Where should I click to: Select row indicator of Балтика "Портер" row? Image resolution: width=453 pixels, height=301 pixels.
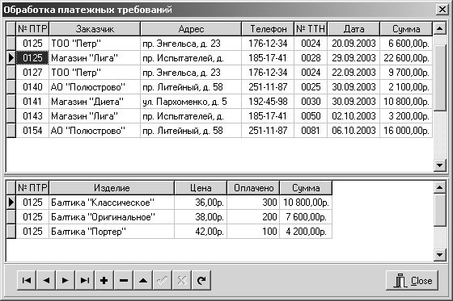tap(11, 232)
